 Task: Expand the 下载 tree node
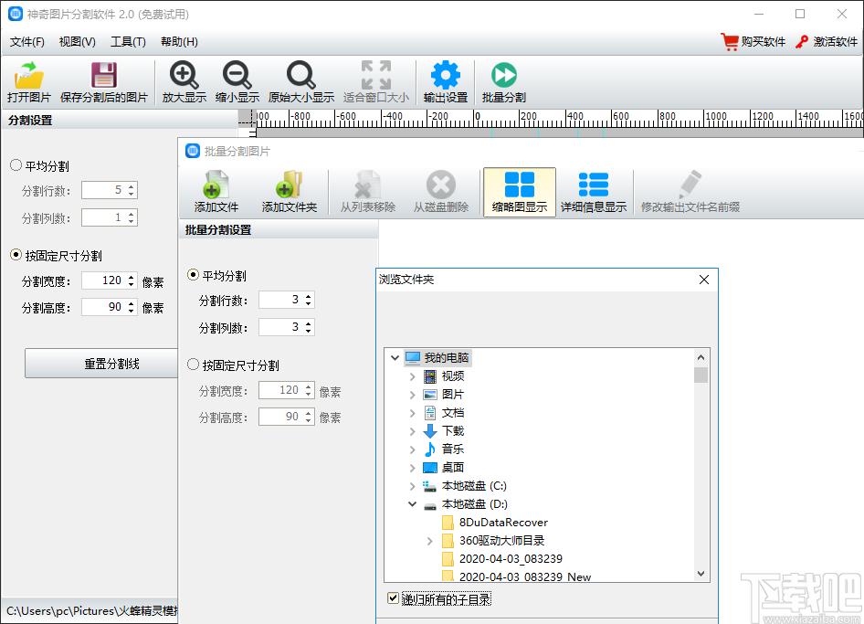tap(412, 431)
